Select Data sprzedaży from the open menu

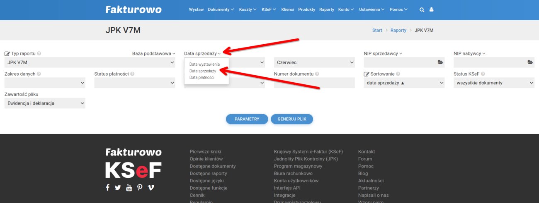(x=203, y=71)
